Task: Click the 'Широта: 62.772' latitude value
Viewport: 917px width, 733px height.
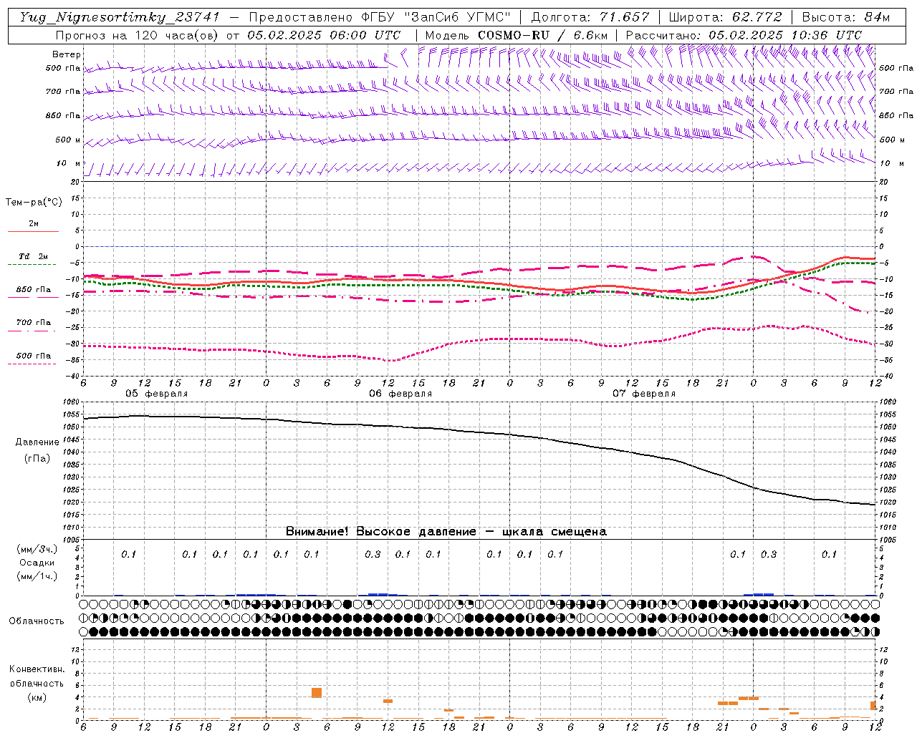Action: (725, 17)
